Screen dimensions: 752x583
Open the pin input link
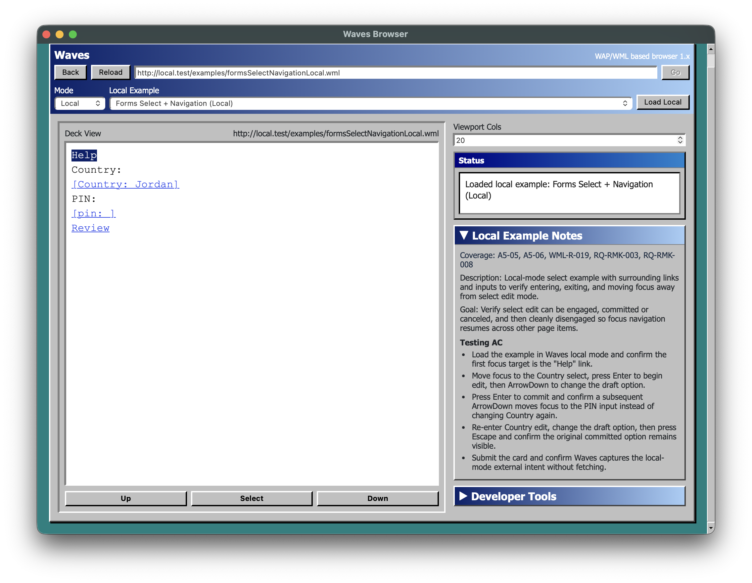[x=93, y=213]
